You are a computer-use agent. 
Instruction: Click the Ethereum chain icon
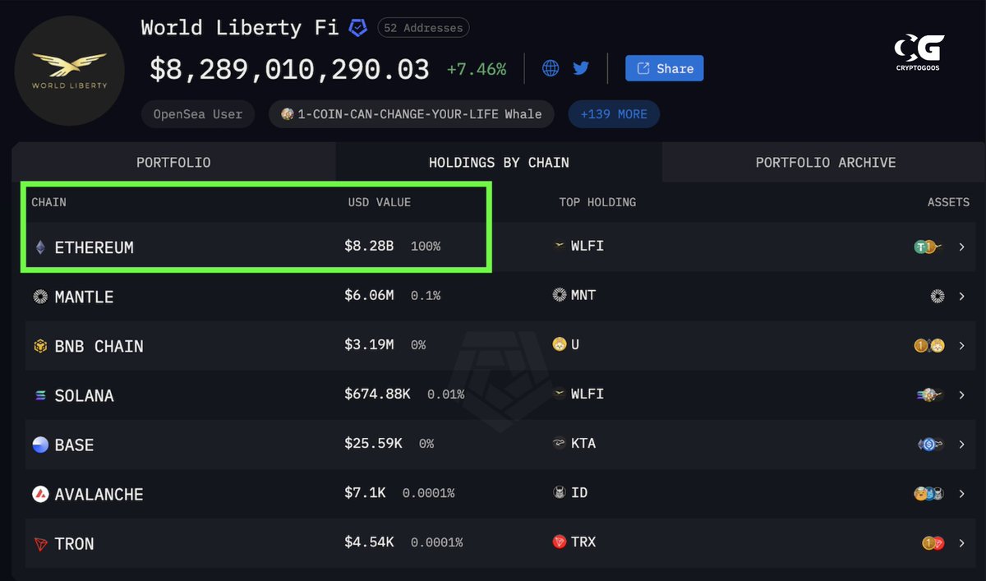(40, 247)
